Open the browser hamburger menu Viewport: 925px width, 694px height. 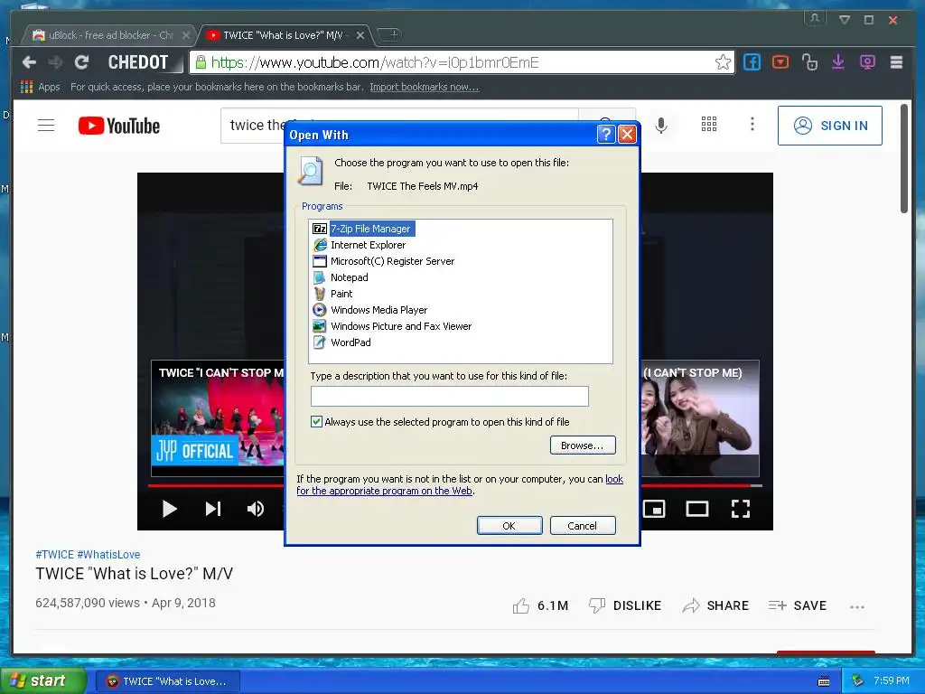tap(896, 62)
